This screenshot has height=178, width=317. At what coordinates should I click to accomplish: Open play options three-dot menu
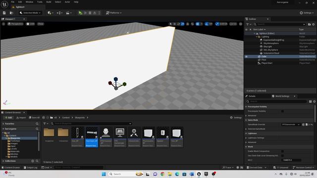pyautogui.click(x=99, y=13)
